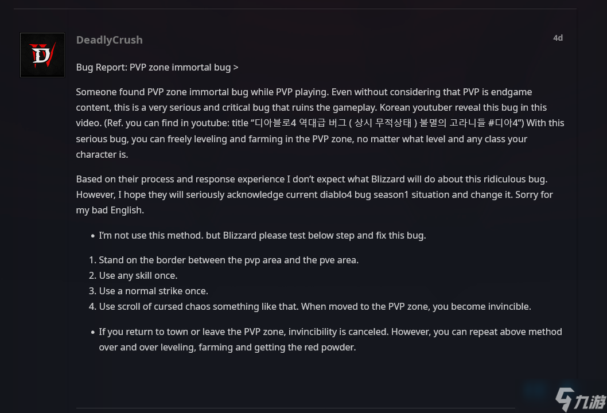This screenshot has width=607, height=413.
Task: Visit the DeadlyCrush username profile
Action: coord(109,40)
